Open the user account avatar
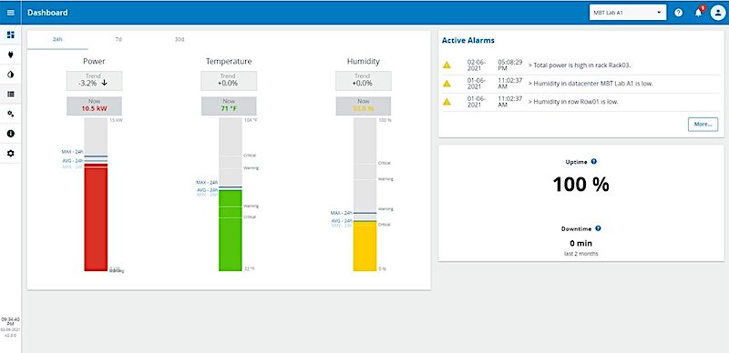This screenshot has height=353, width=729. click(x=717, y=13)
